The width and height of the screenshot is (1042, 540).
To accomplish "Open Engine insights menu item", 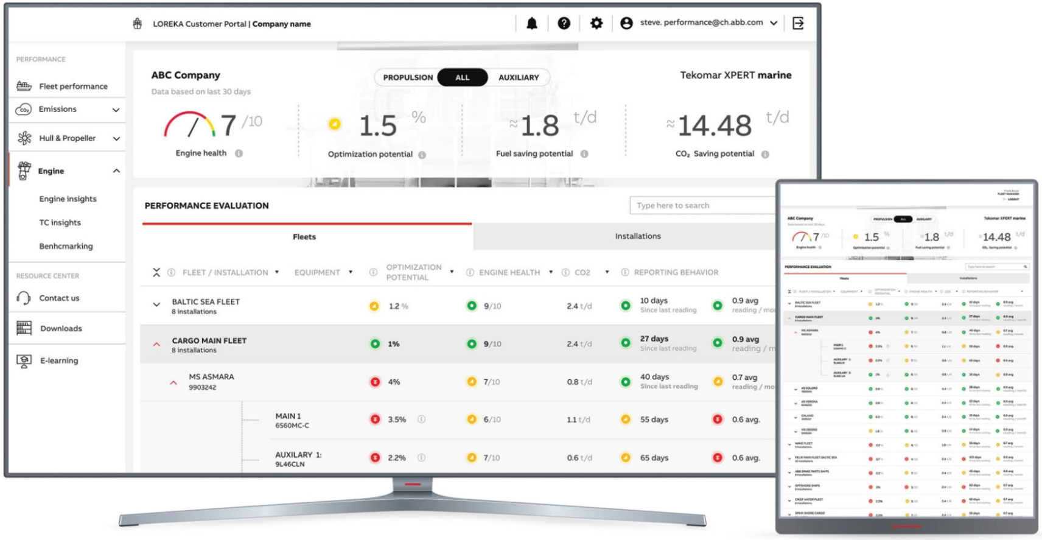I will 68,199.
